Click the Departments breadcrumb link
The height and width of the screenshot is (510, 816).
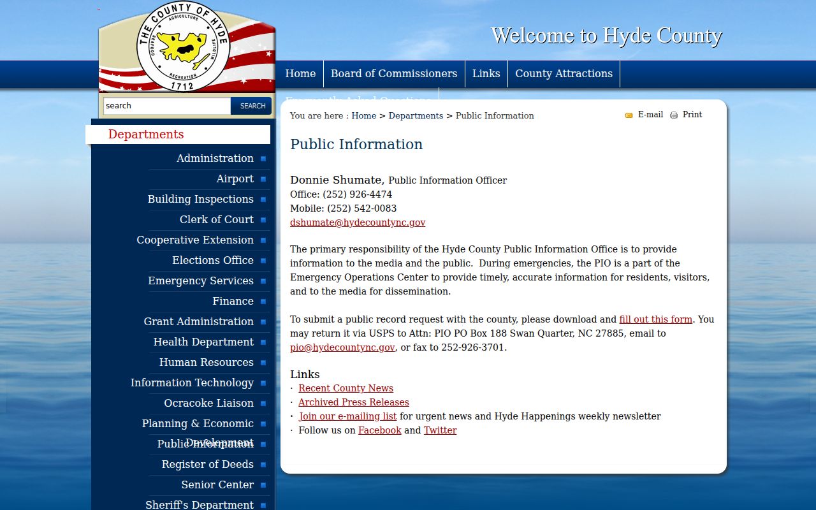pyautogui.click(x=416, y=115)
